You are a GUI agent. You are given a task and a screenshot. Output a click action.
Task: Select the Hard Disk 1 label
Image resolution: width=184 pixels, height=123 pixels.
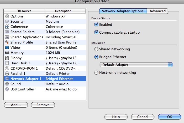click(20, 63)
